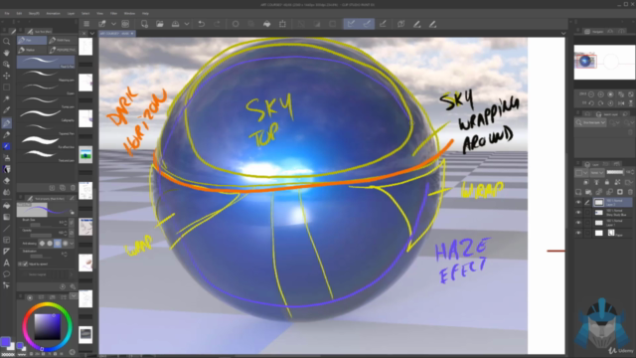Open the Search layer filter dropdown
Screen dimensions: 636x358
click(590, 122)
